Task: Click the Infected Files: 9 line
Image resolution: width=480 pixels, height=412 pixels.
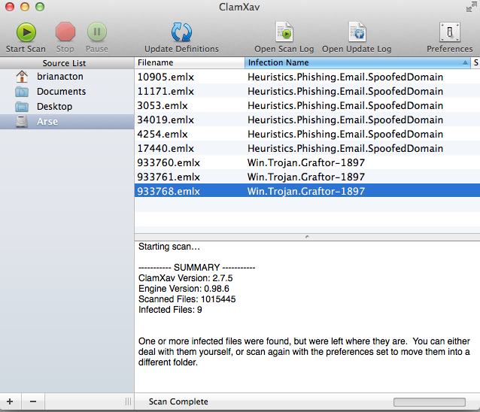Action: [170, 310]
